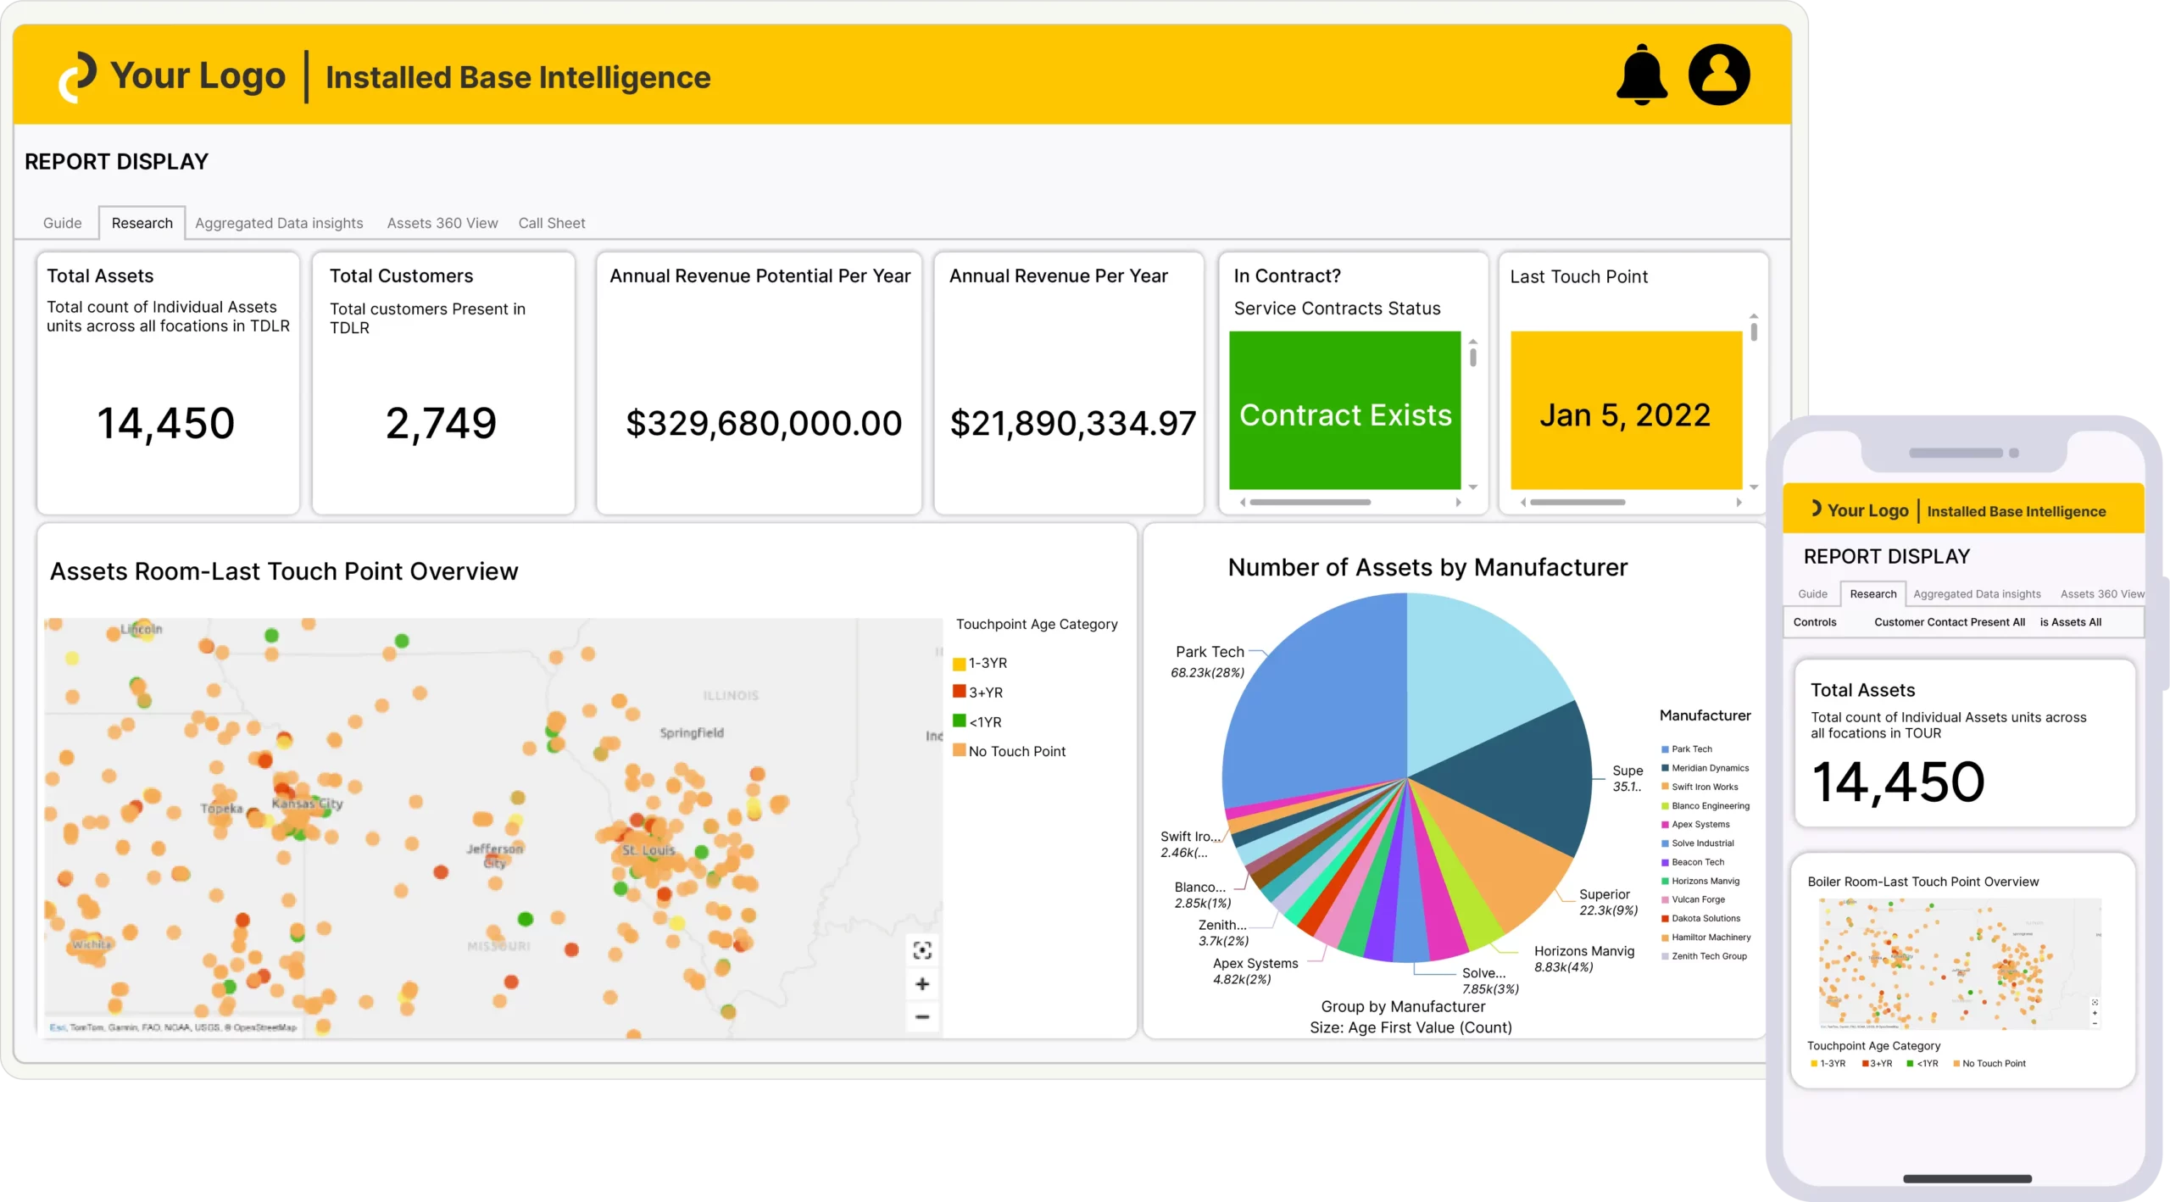Open the Call Sheet tab
This screenshot has width=2170, height=1202.
[552, 223]
